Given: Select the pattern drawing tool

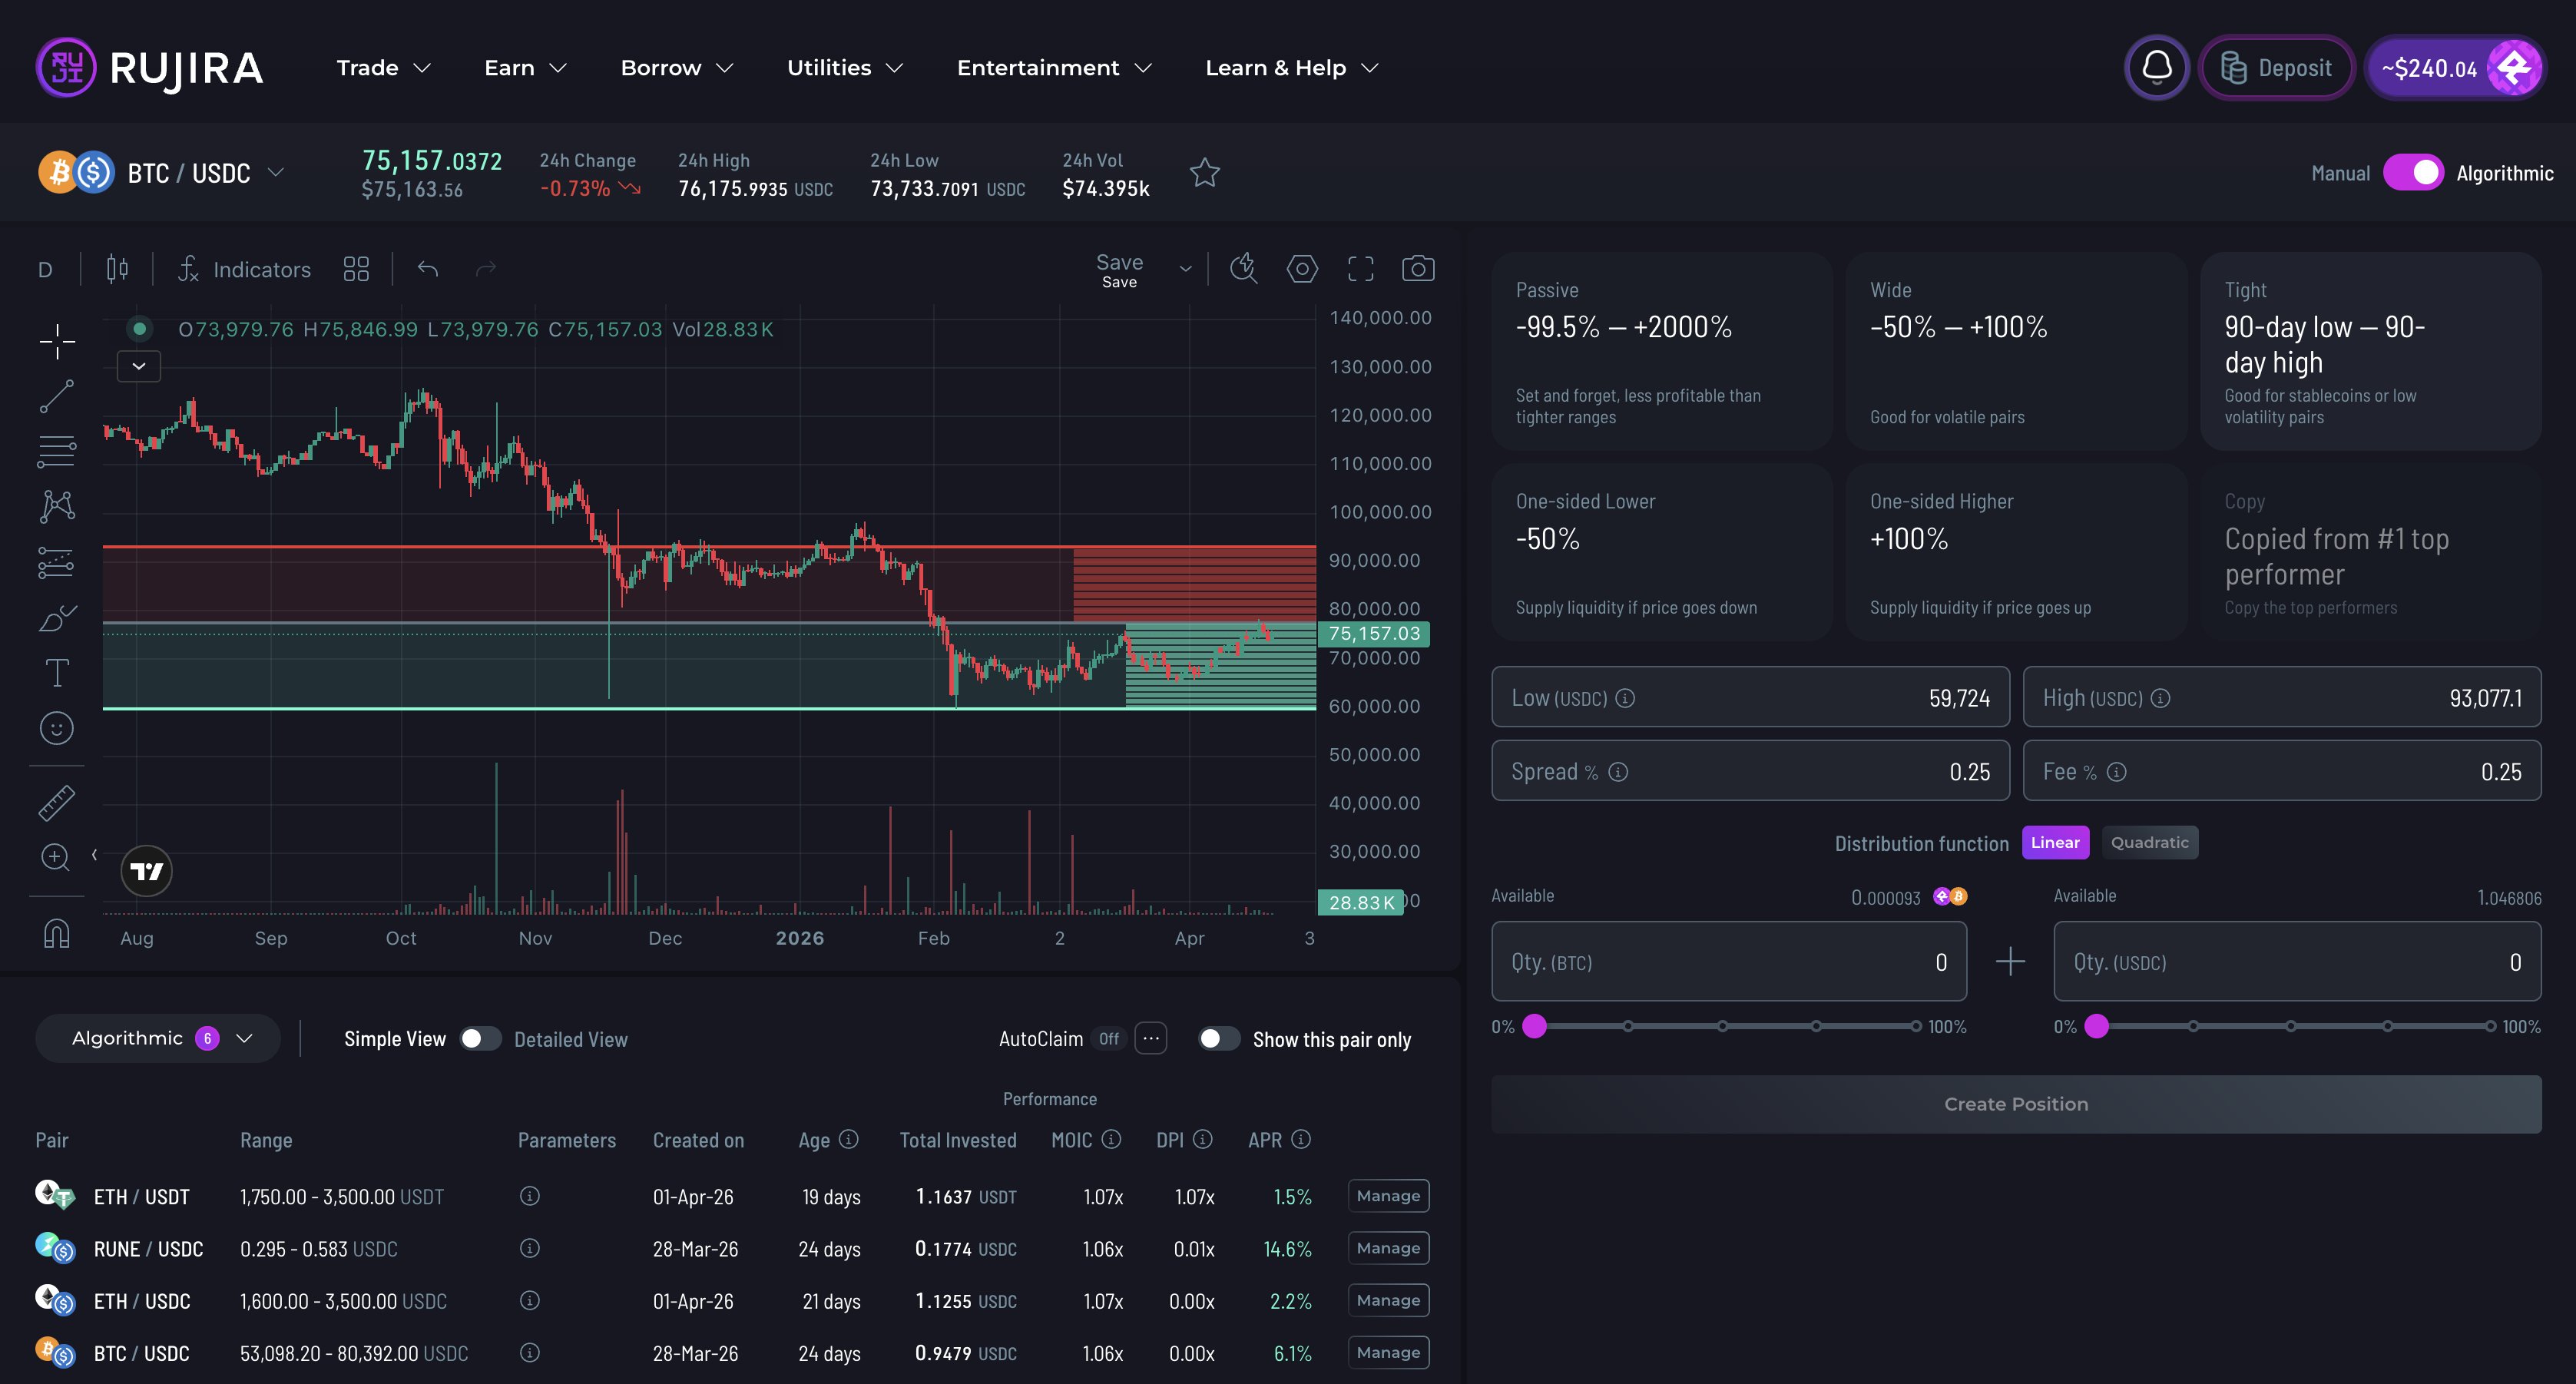Looking at the screenshot, I should [57, 506].
